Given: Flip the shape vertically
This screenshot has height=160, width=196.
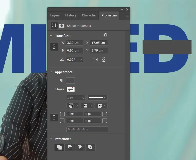Looking at the screenshot, I should [104, 59].
